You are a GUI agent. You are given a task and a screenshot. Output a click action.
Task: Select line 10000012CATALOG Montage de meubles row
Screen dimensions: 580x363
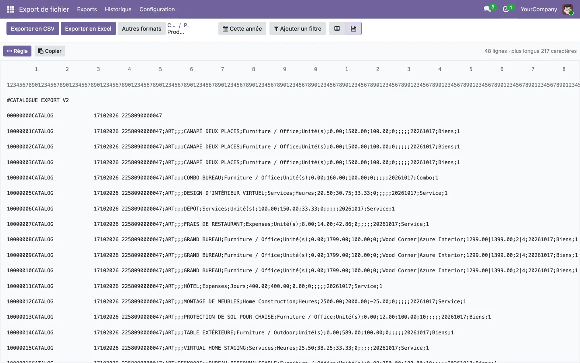(236, 301)
